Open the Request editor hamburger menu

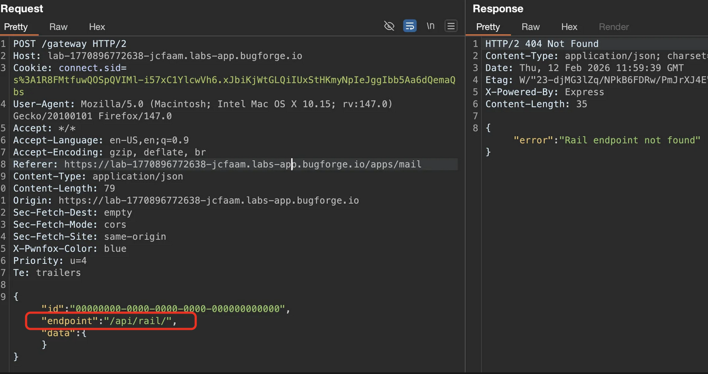click(451, 26)
